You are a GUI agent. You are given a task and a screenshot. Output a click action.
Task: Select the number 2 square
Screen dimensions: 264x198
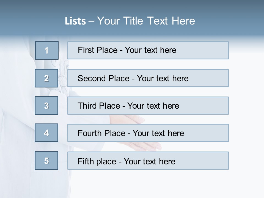point(46,78)
